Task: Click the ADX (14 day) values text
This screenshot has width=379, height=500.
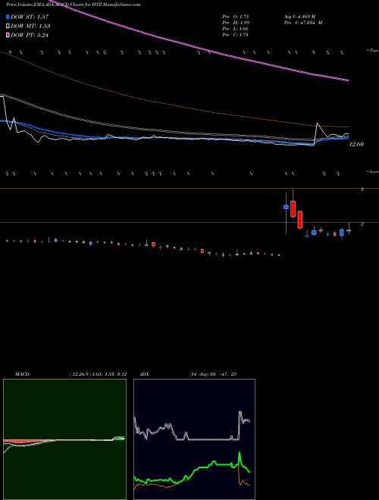Action: tap(212, 374)
